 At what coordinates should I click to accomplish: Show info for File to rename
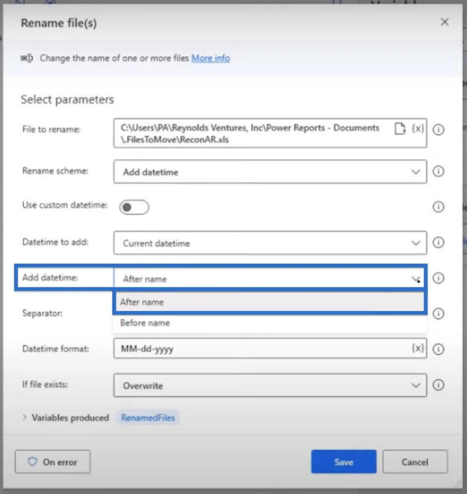click(x=438, y=129)
